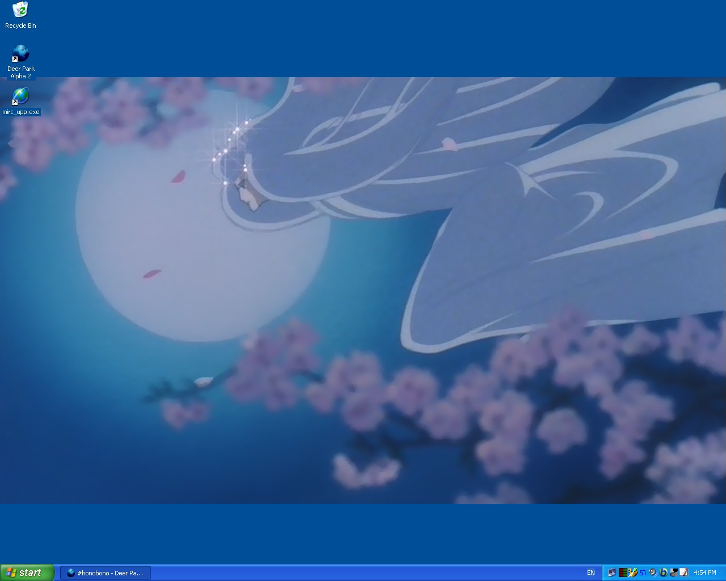Select the Deer Park Alpha 2 shortcut icon
The image size is (726, 581).
point(20,54)
